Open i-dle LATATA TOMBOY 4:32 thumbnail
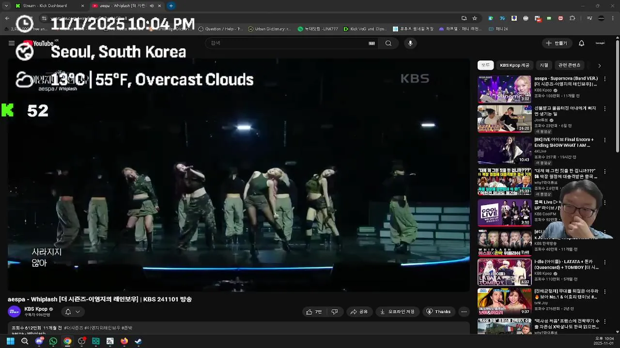The image size is (620, 348). click(504, 272)
